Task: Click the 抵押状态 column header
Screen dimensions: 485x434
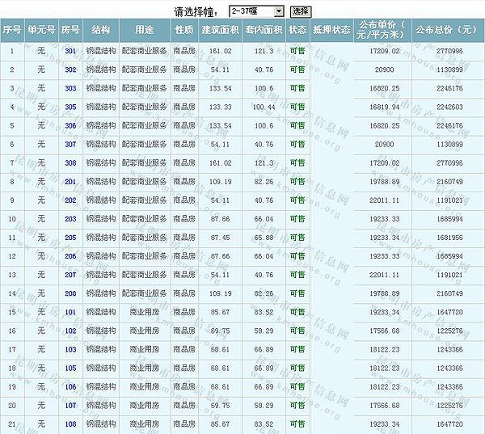Action: [x=331, y=30]
